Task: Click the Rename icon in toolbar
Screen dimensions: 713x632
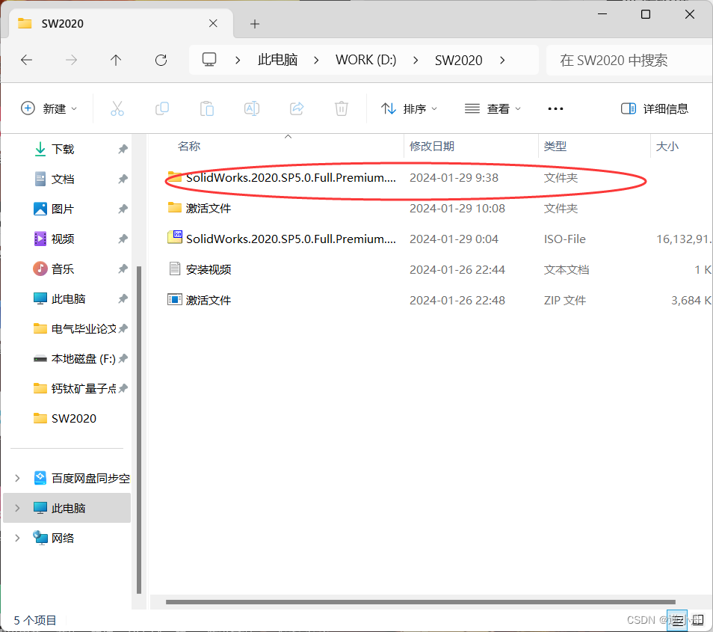Action: [251, 108]
